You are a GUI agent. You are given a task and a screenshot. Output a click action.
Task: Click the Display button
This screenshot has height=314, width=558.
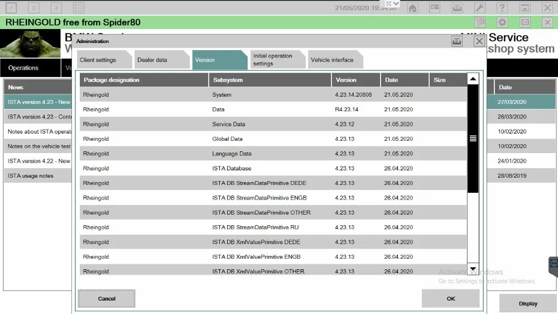(528, 304)
